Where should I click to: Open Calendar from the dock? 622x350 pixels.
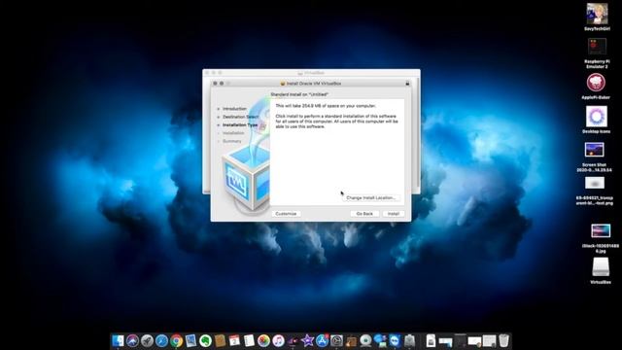tap(234, 340)
